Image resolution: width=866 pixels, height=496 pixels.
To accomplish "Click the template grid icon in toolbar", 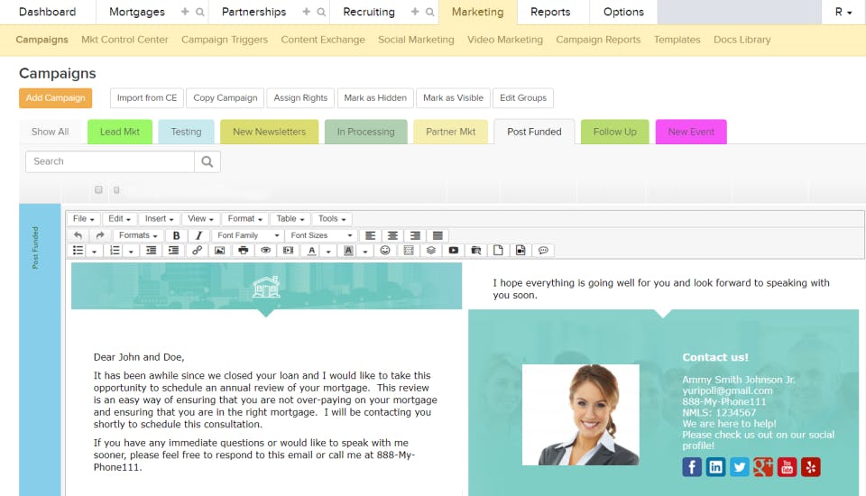I will [x=409, y=250].
